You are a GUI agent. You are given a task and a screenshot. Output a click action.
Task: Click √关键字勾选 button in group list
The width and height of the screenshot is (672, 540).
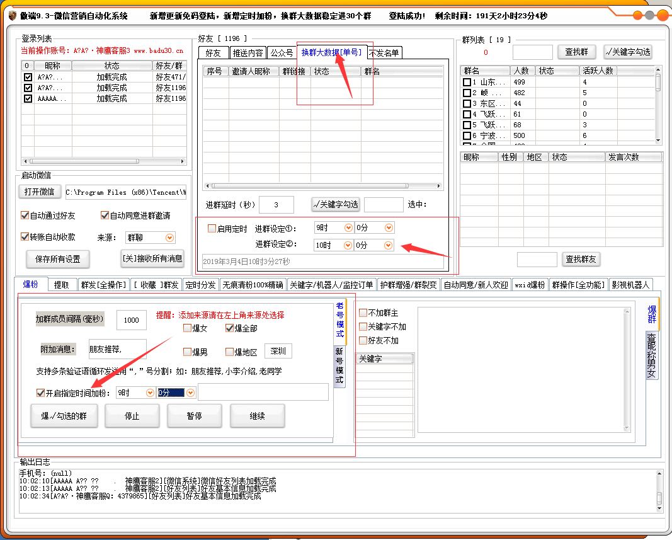(628, 52)
